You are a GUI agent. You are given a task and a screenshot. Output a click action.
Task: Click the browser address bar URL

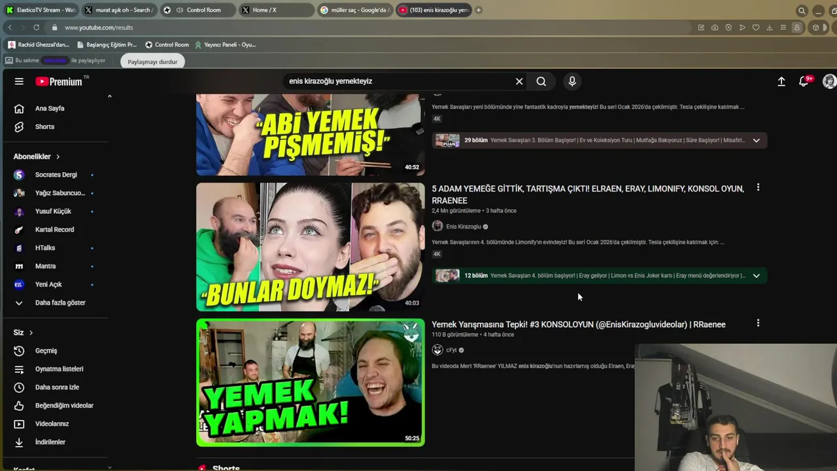tap(99, 27)
